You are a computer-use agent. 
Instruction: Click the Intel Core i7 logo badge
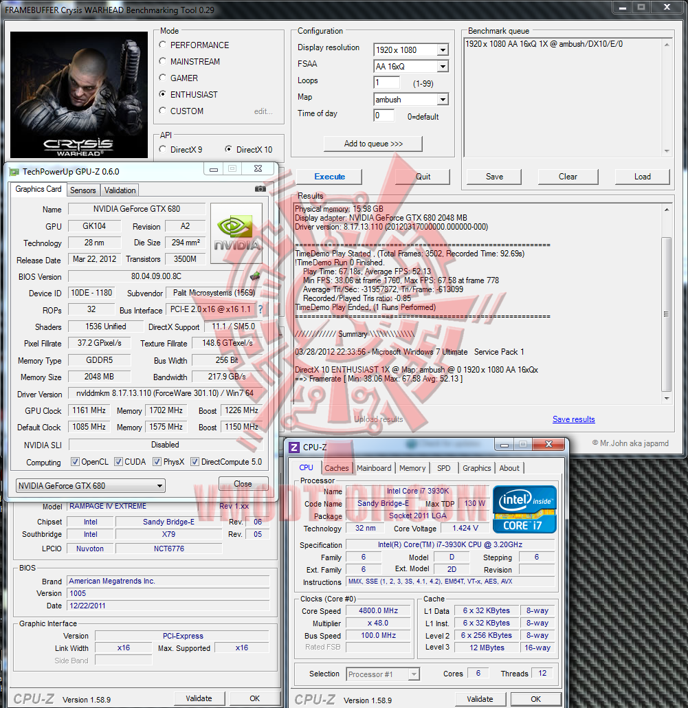coord(524,509)
